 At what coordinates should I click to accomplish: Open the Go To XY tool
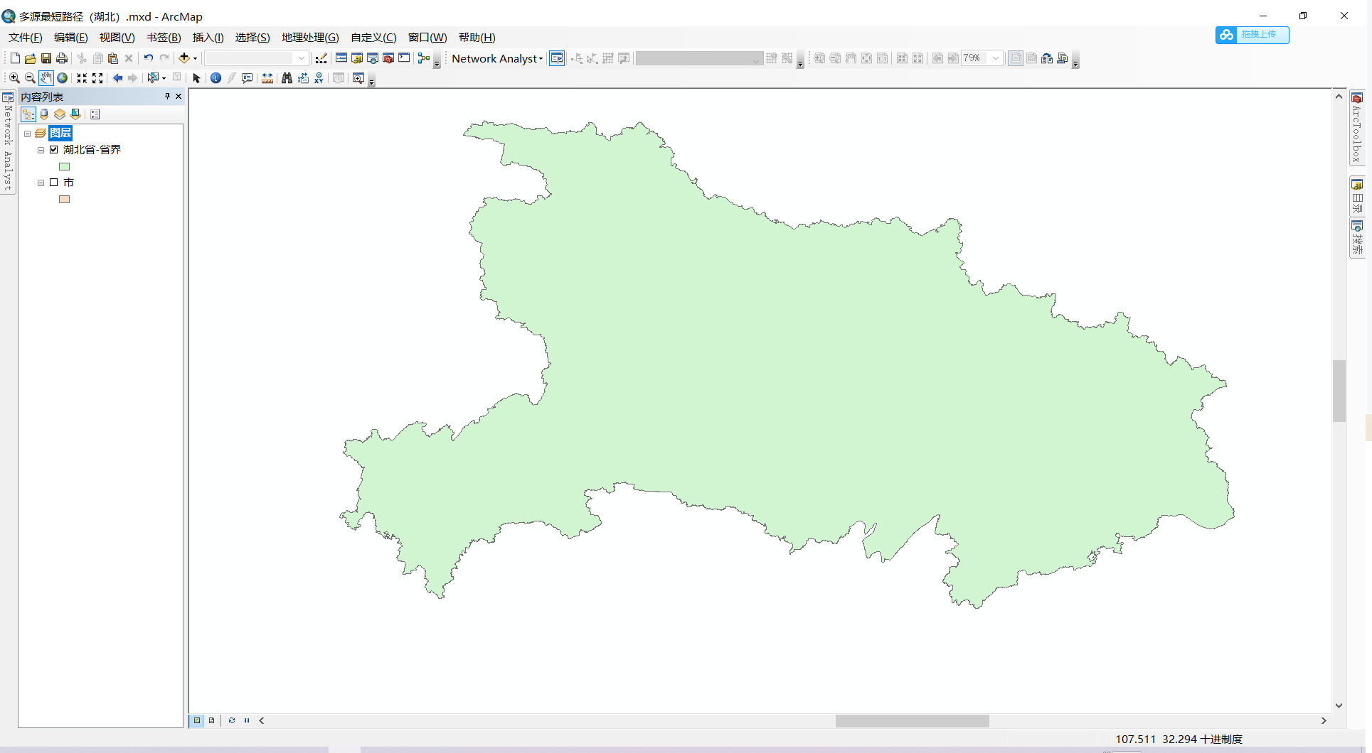tap(319, 78)
